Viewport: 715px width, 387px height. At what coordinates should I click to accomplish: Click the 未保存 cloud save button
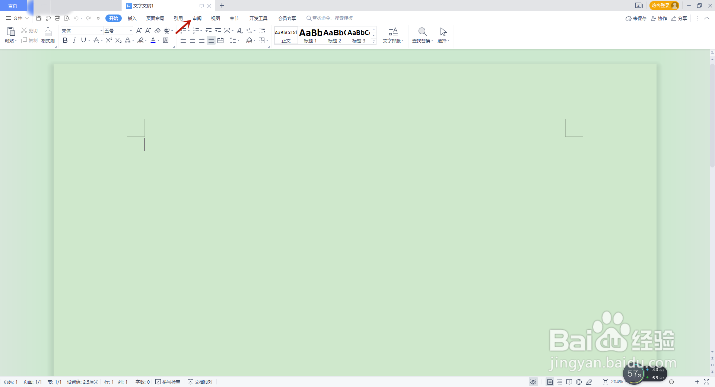[636, 18]
